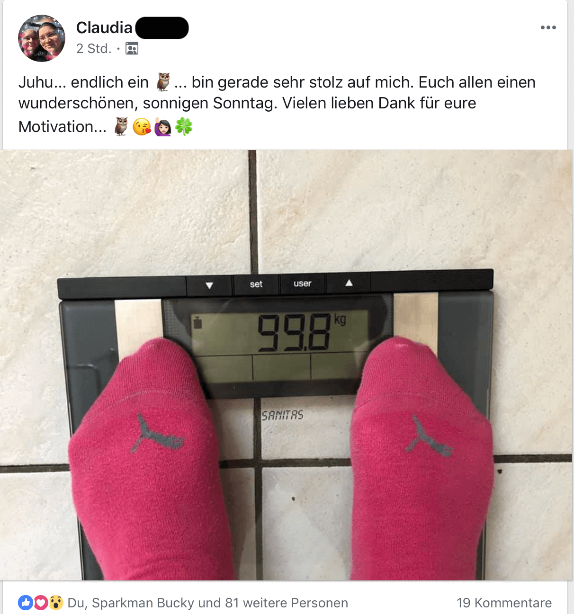The image size is (574, 614).
Task: Click the up arrow on the scale
Action: (x=349, y=283)
